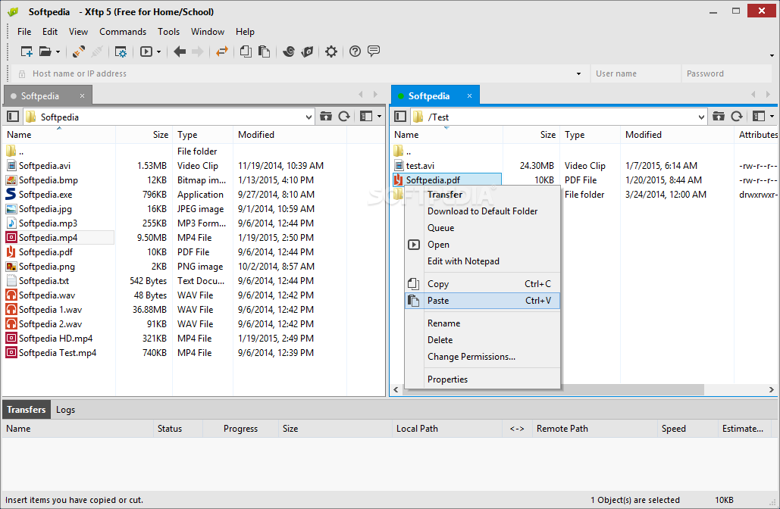Choose Download to Default Folder
780x509 pixels.
click(x=483, y=211)
